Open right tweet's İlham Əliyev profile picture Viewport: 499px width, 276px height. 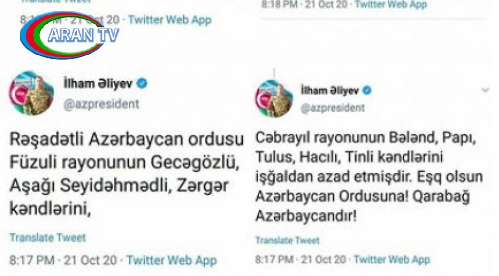tap(274, 99)
